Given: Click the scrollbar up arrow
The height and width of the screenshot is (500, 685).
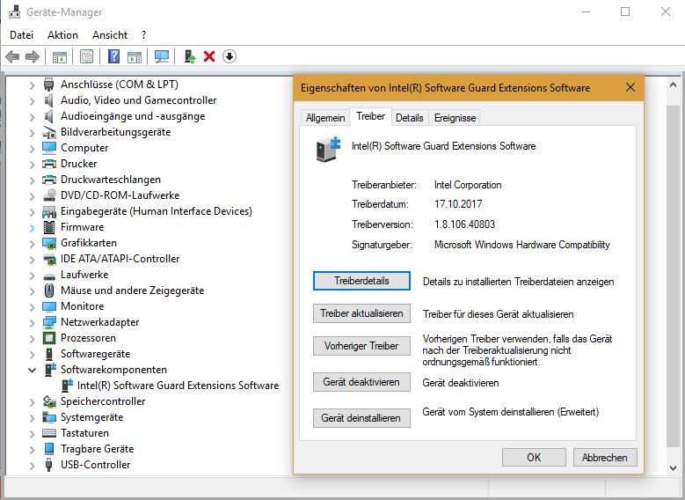Looking at the screenshot, I should [x=674, y=85].
